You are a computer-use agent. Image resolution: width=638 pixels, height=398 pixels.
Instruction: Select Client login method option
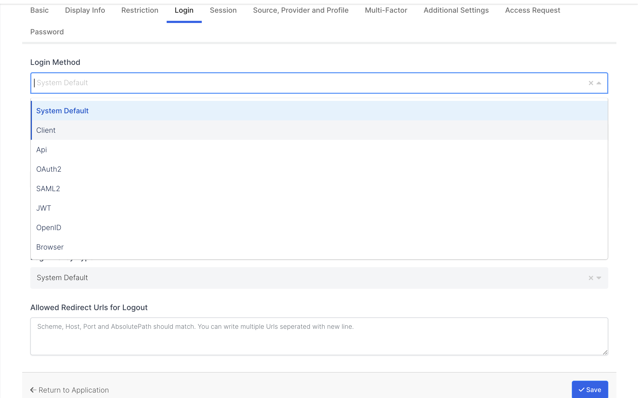click(46, 130)
